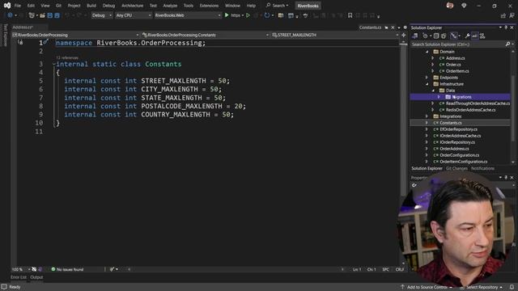This screenshot has height=291, width=518.
Task: Open the Build menu
Action: [91, 6]
